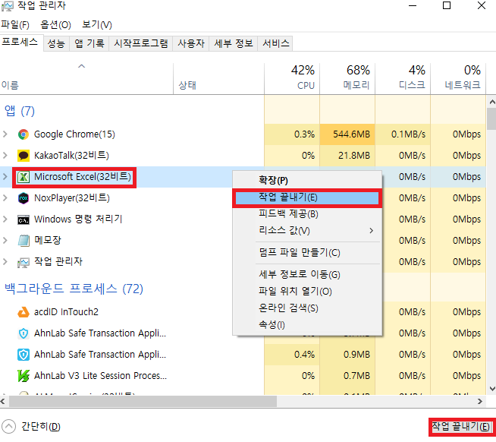Click the 간단히 collapse arrow icon

coord(8,427)
